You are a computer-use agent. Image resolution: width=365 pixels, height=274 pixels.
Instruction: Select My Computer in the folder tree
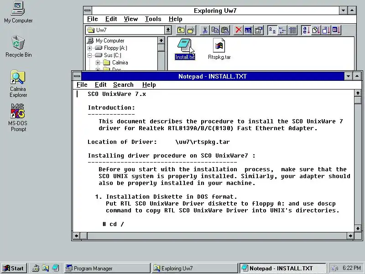[x=110, y=41]
